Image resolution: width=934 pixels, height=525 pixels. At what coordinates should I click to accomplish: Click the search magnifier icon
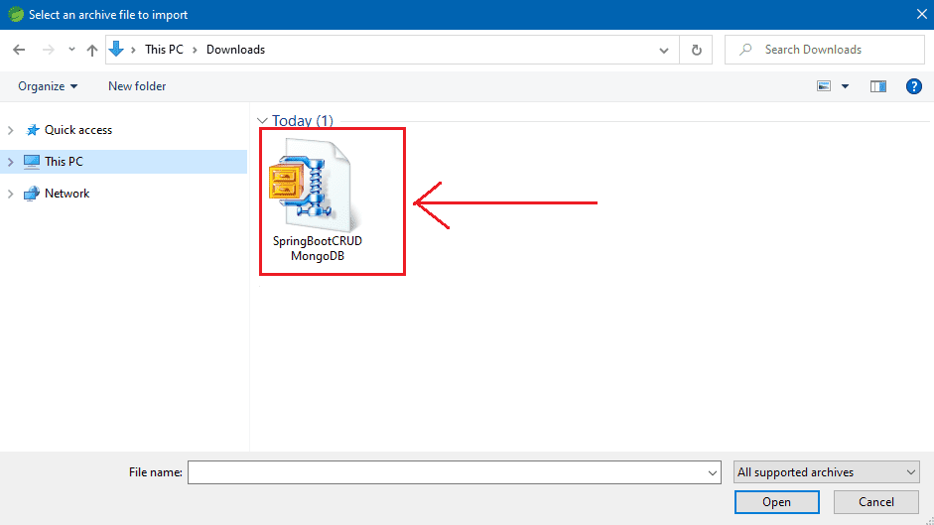745,50
